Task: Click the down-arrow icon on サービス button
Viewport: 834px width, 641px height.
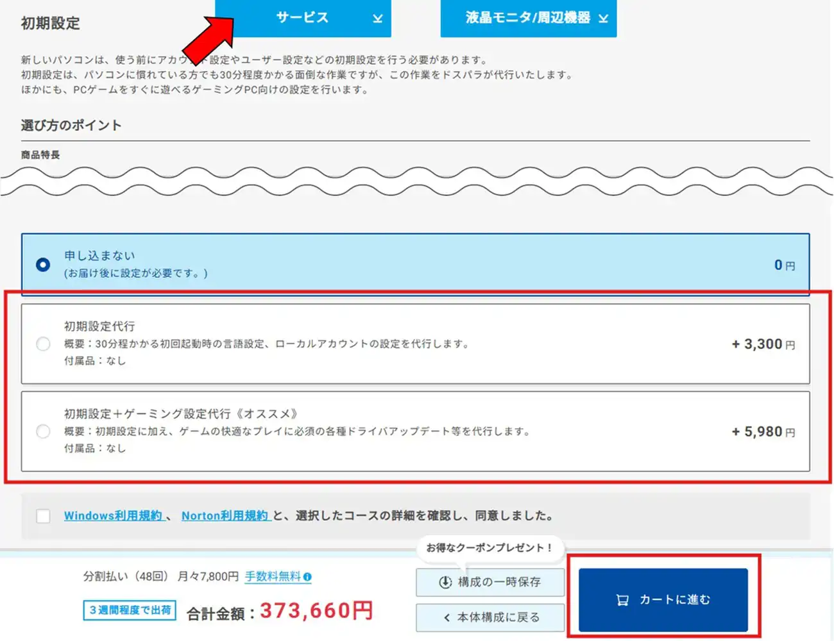Action: pyautogui.click(x=377, y=19)
